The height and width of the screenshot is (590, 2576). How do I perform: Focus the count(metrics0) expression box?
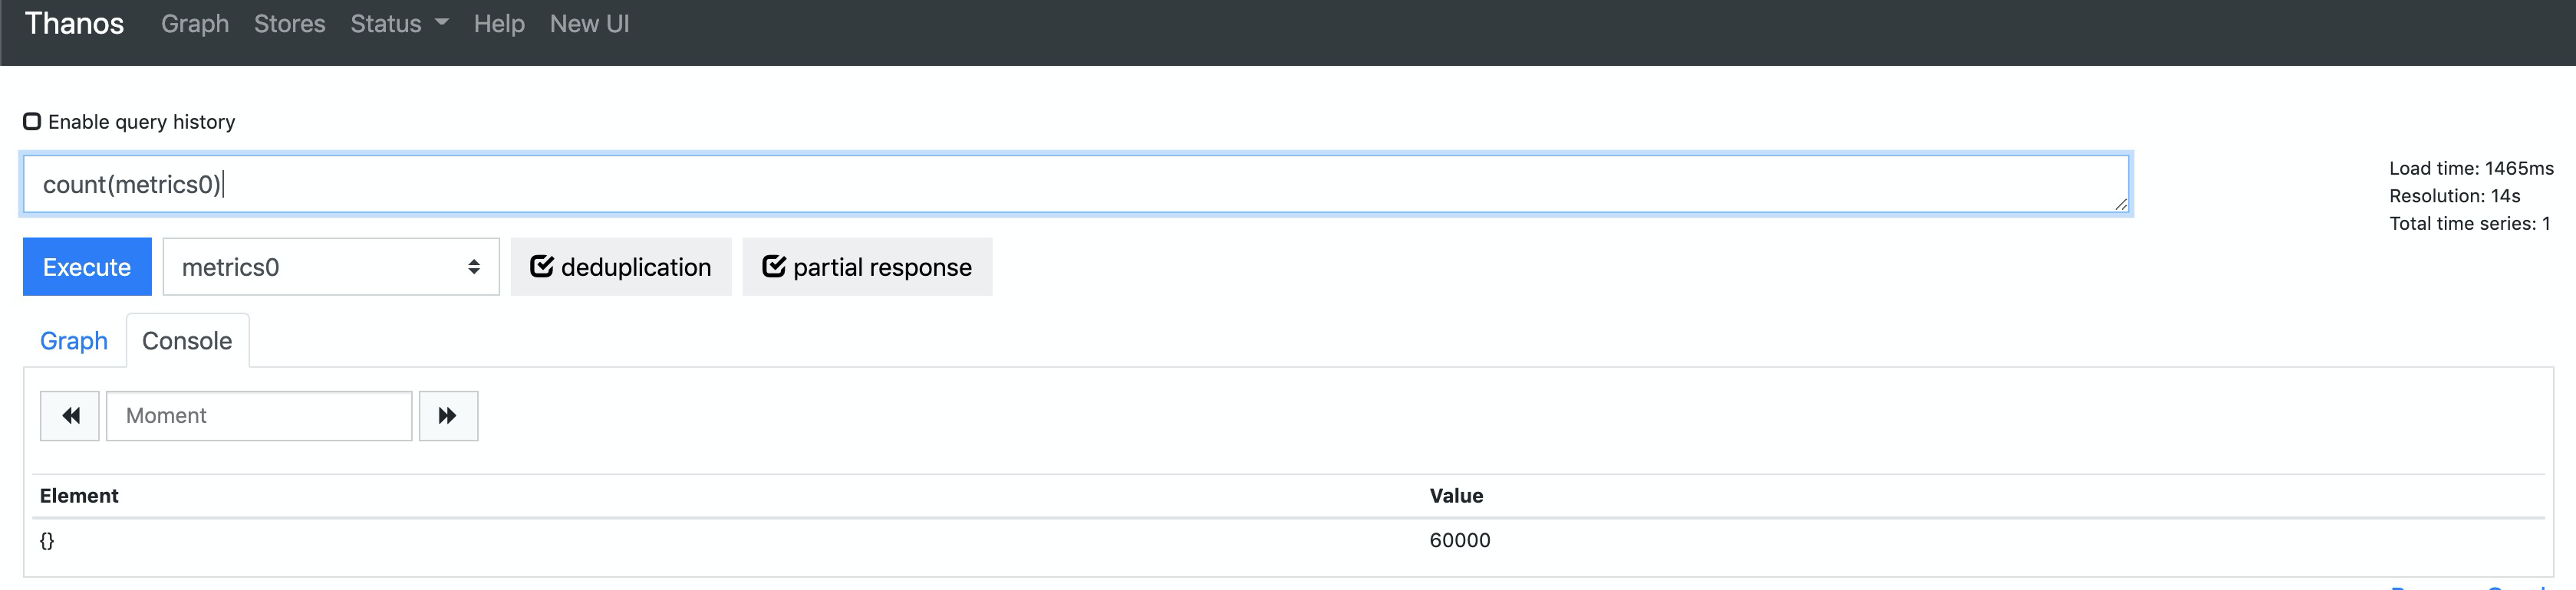[1076, 184]
